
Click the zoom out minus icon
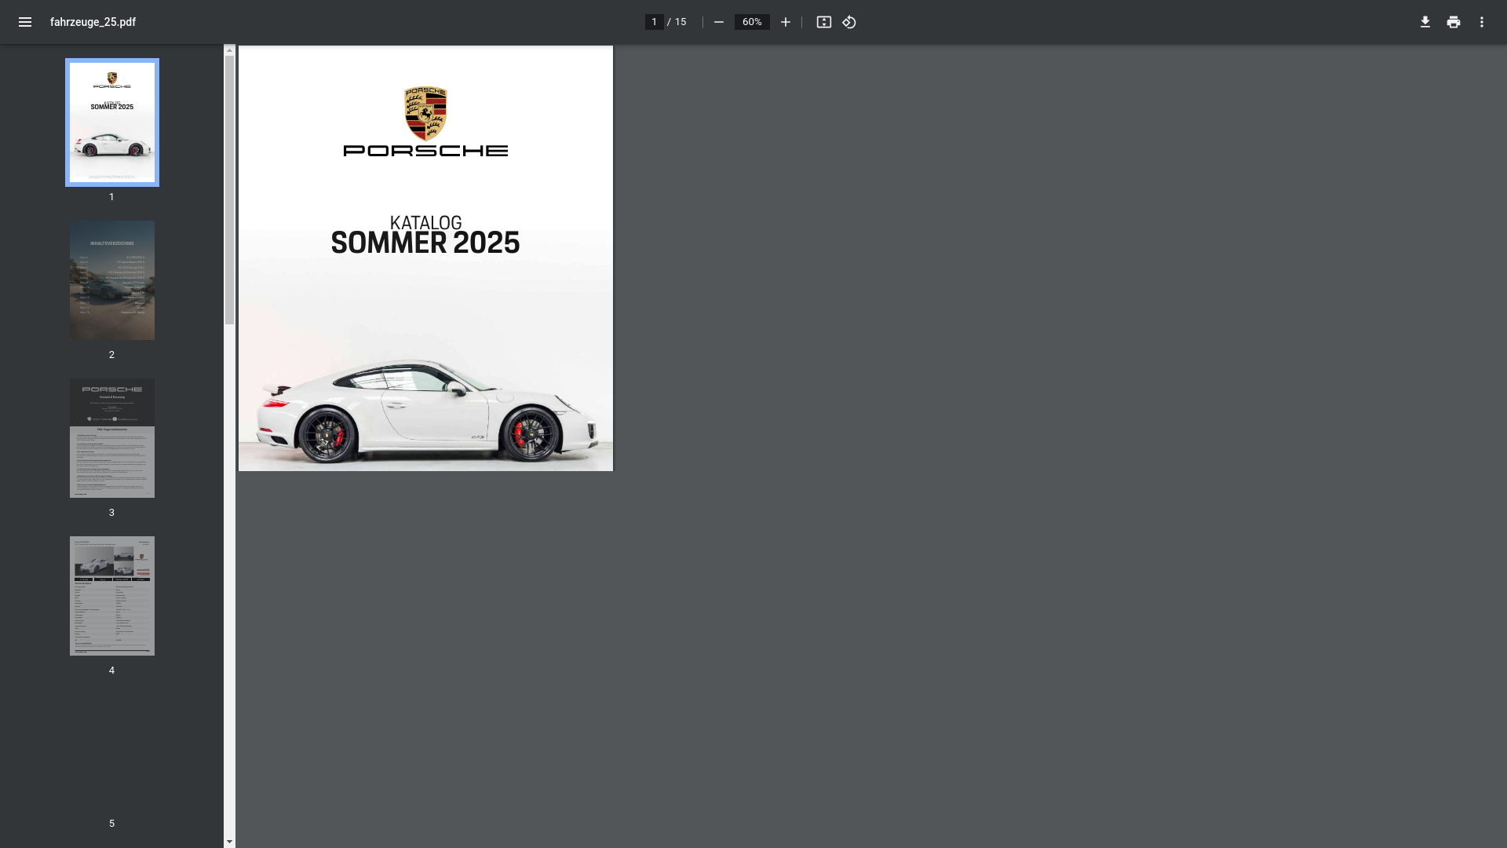[x=718, y=22]
